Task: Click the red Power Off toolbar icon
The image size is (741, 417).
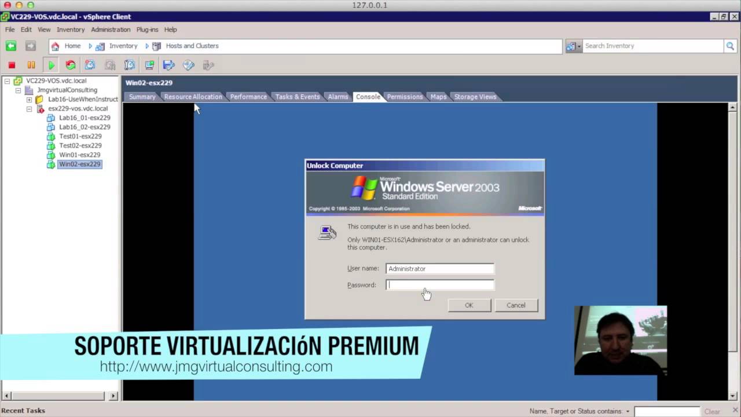Action: (12, 65)
